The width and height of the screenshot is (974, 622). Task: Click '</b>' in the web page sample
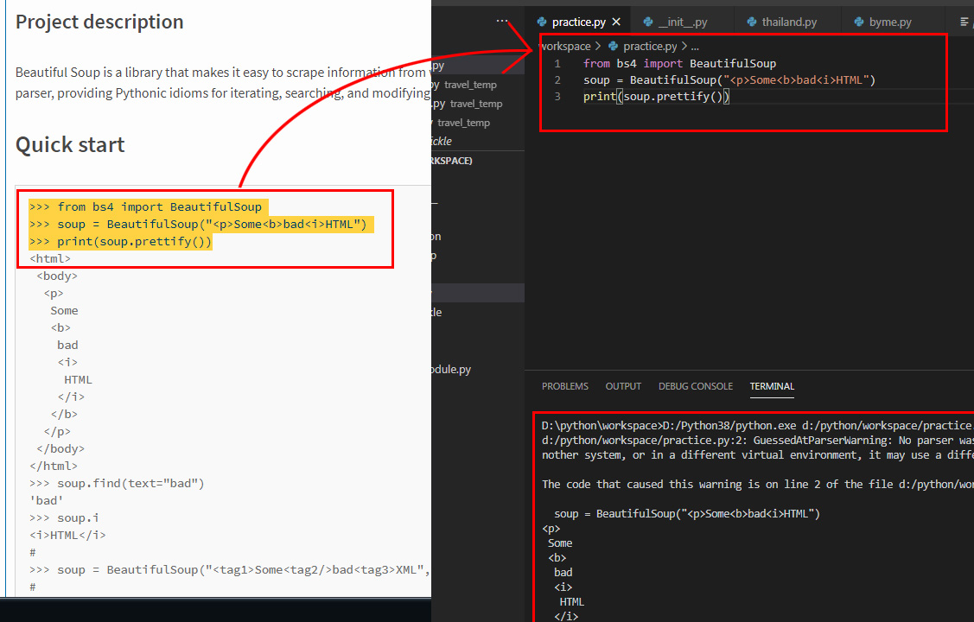tap(65, 414)
